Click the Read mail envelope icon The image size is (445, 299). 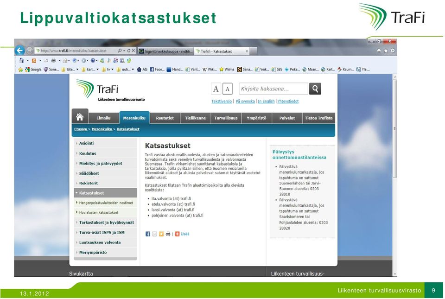point(46,60)
